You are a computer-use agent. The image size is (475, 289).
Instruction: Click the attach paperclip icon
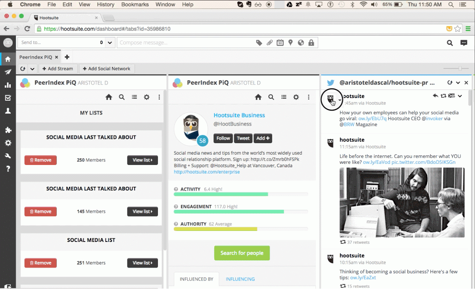pos(270,42)
